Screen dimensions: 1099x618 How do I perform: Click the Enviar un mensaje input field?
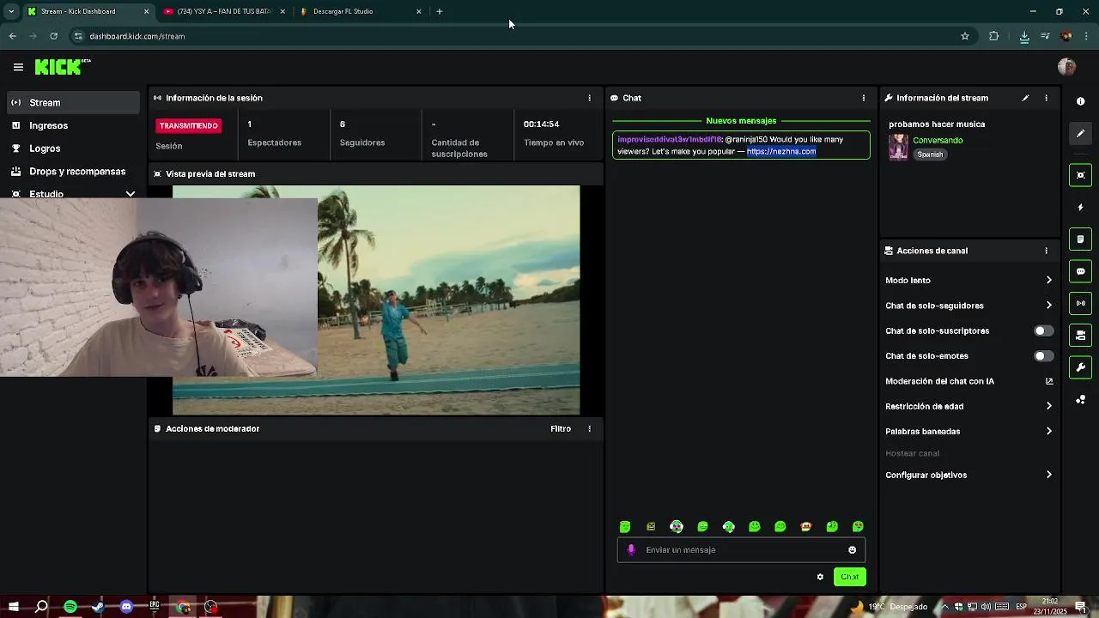(x=741, y=550)
